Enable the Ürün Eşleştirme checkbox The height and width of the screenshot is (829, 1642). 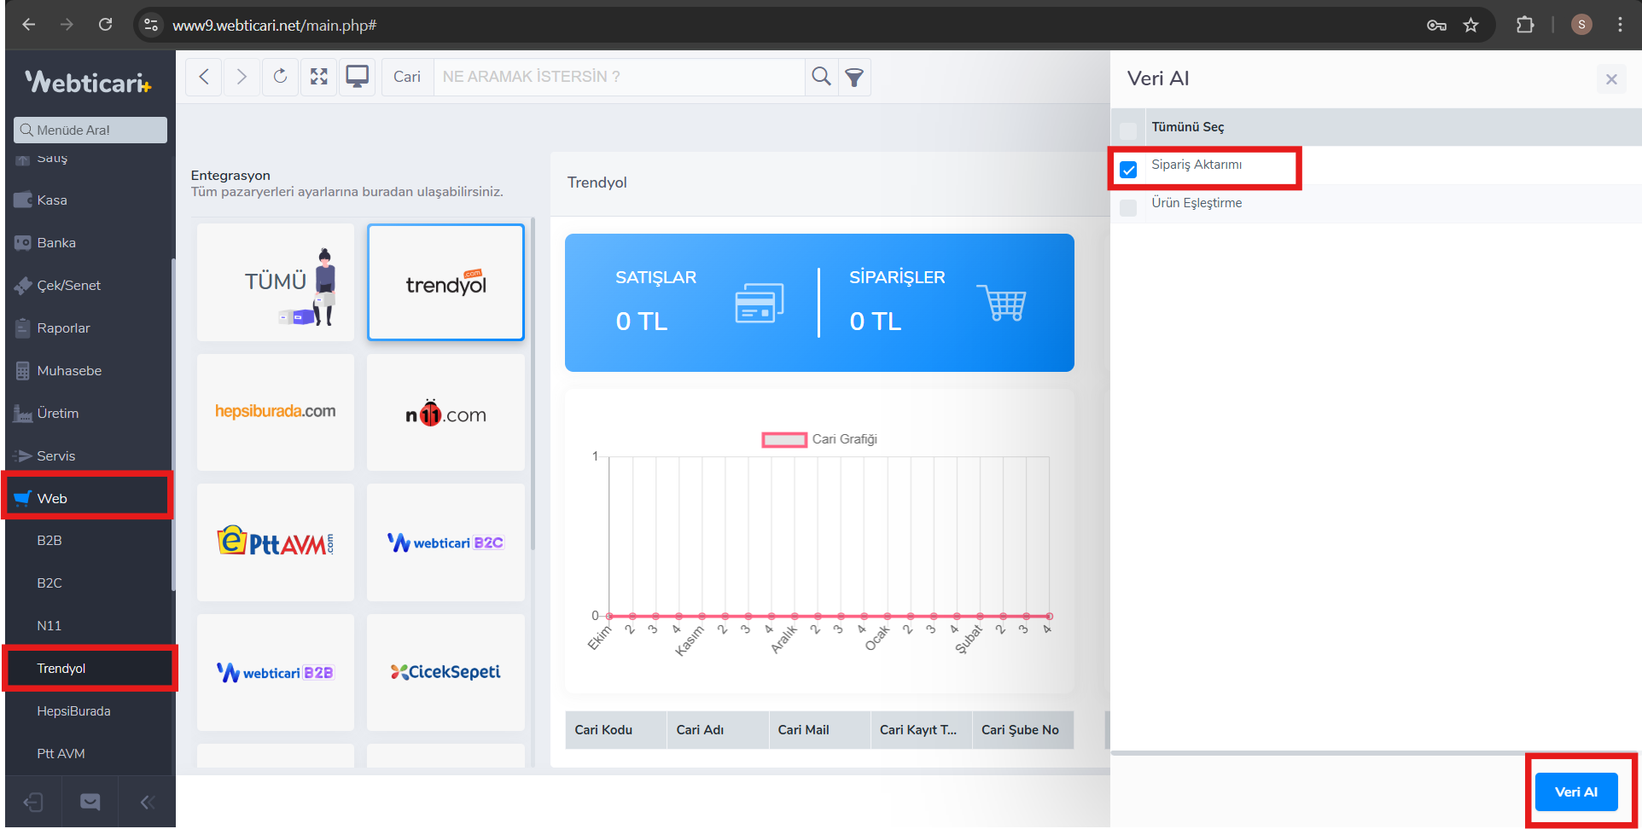1128,207
